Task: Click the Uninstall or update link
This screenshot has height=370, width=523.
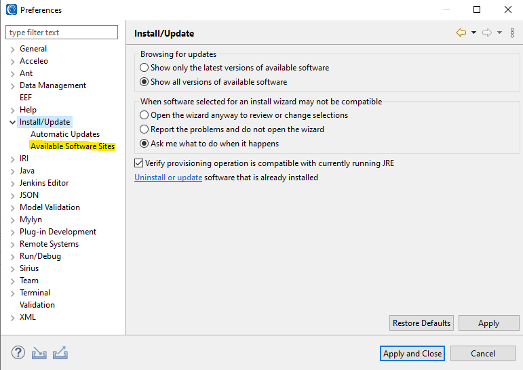Action: point(168,178)
